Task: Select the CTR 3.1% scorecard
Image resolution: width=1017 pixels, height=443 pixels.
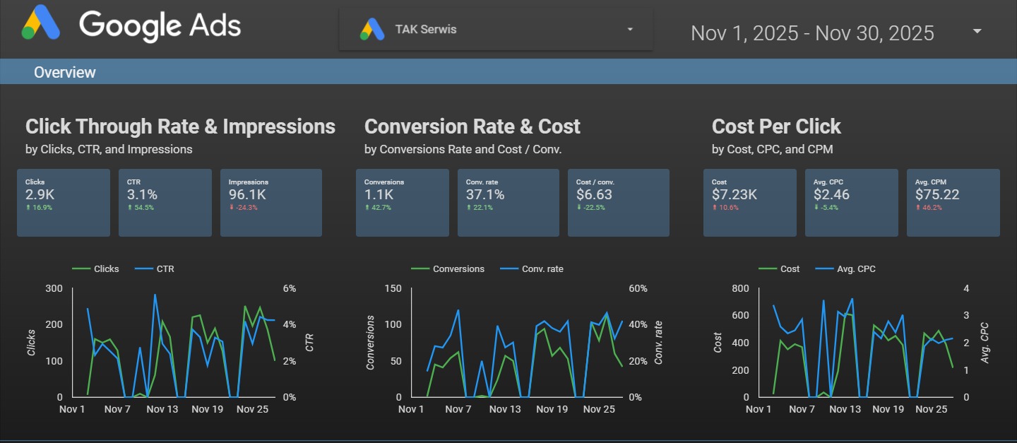Action: 165,202
